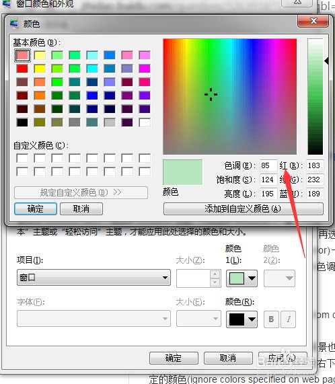
Task: Click the light green color preview box
Action: click(183, 172)
